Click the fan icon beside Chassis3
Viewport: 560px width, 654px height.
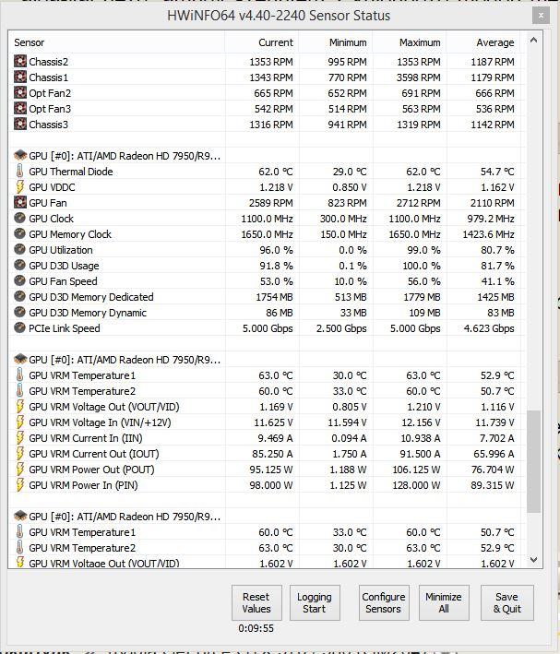coord(19,125)
